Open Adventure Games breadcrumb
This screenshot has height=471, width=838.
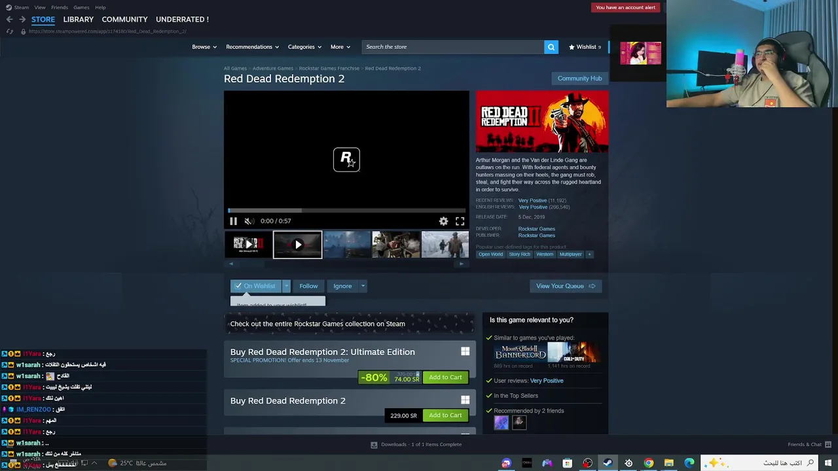[x=273, y=68]
